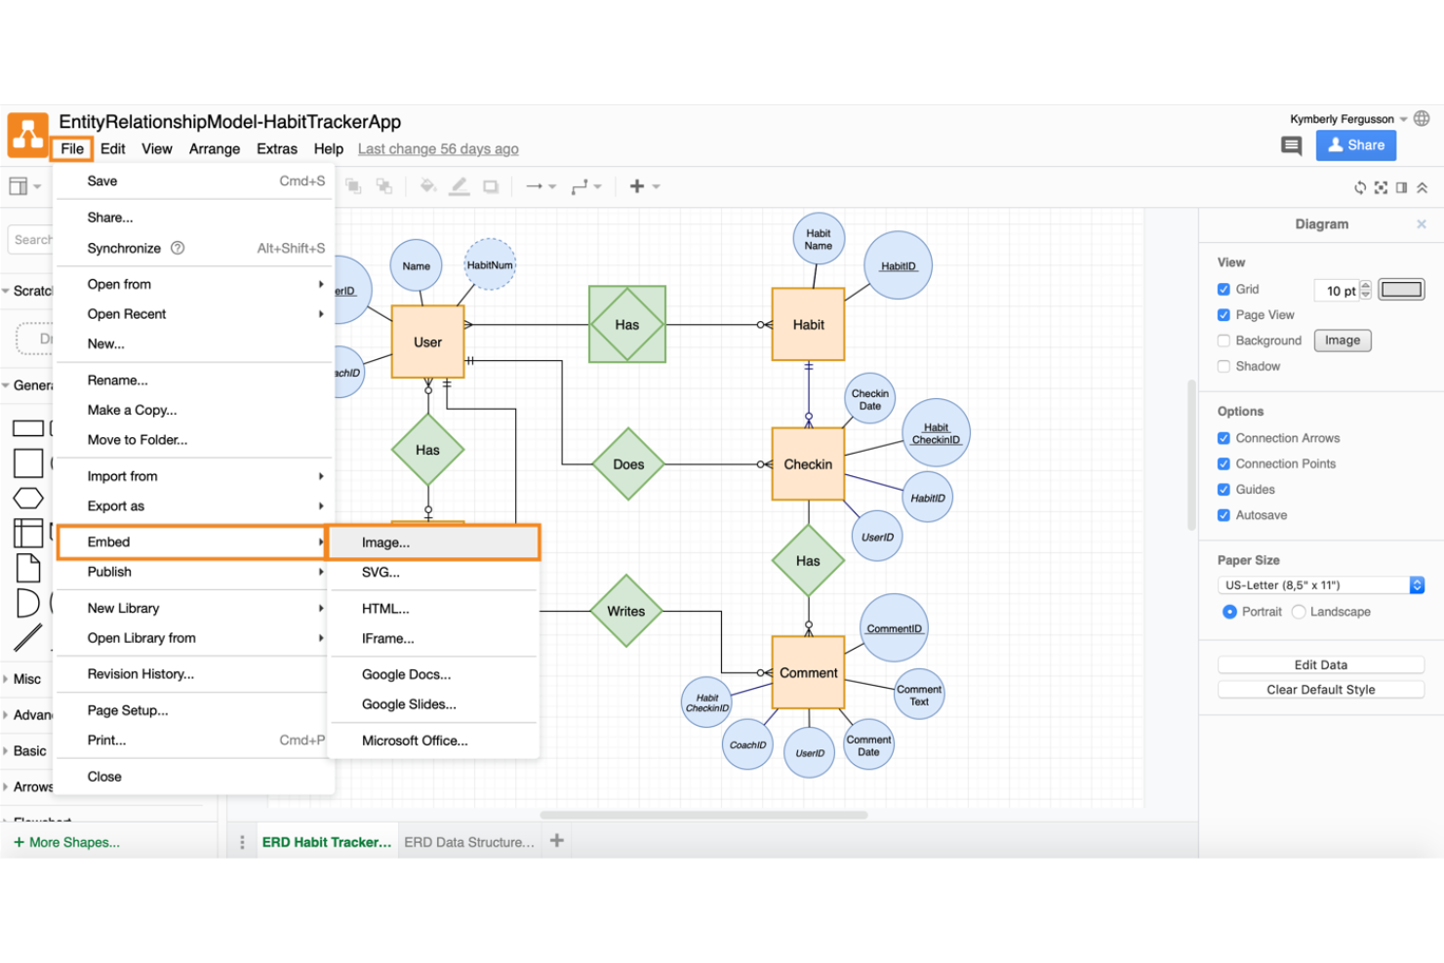Open the page list dots menu

[x=242, y=841]
